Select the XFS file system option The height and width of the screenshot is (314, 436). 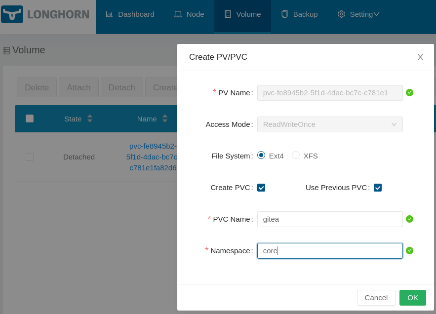point(296,155)
